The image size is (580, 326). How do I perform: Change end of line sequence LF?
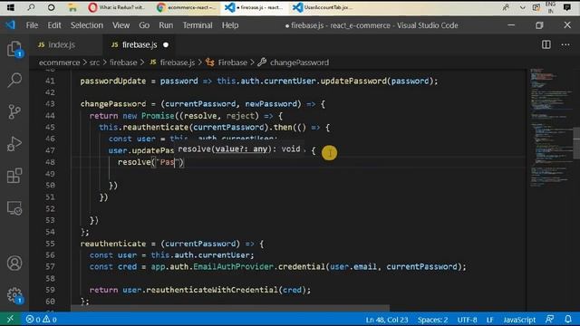[x=489, y=320]
